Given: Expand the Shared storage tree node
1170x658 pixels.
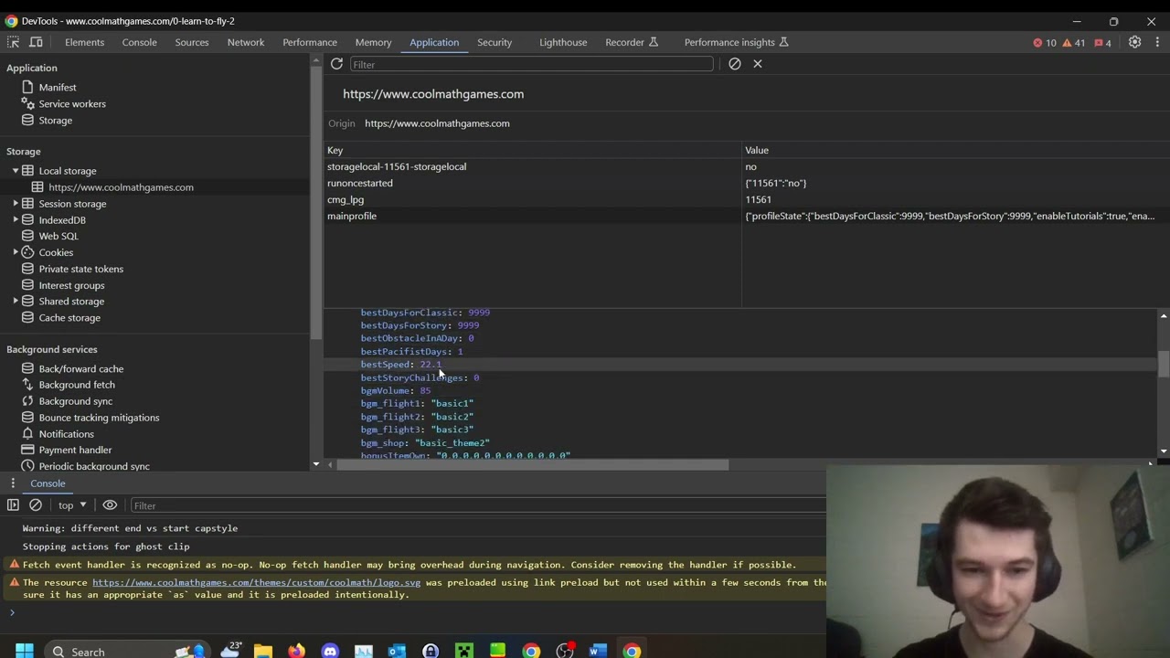Looking at the screenshot, I should (16, 302).
